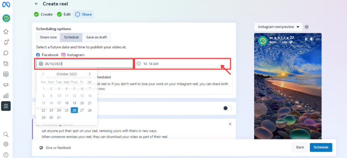Open Insights bar chart icon

click(6, 95)
